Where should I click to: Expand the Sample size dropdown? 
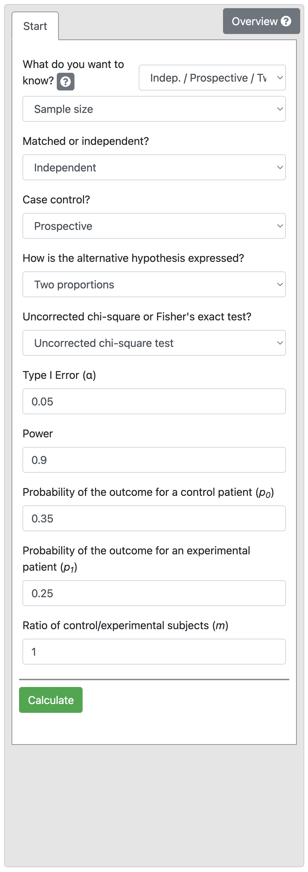(x=154, y=109)
